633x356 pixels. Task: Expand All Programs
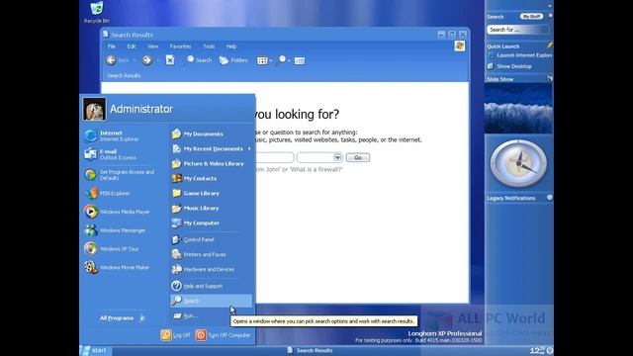(122, 318)
